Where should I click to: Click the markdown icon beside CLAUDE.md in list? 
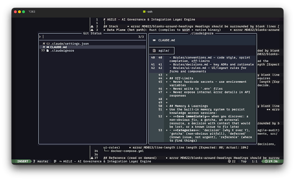point(48,47)
